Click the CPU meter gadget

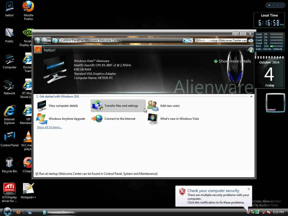(x=269, y=41)
